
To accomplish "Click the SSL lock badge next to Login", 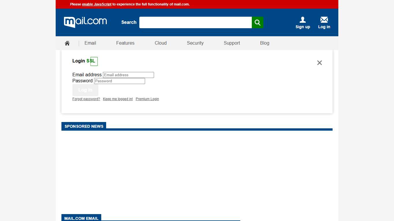I will (93, 61).
